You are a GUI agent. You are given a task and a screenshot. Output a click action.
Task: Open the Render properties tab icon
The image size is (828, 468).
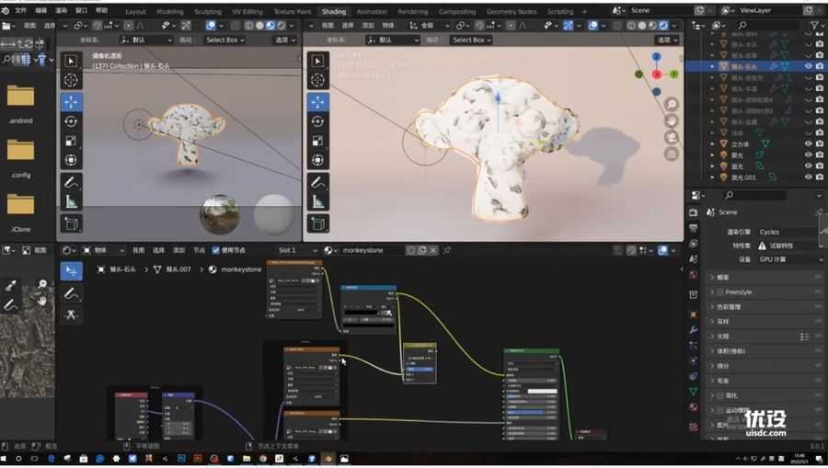(694, 212)
